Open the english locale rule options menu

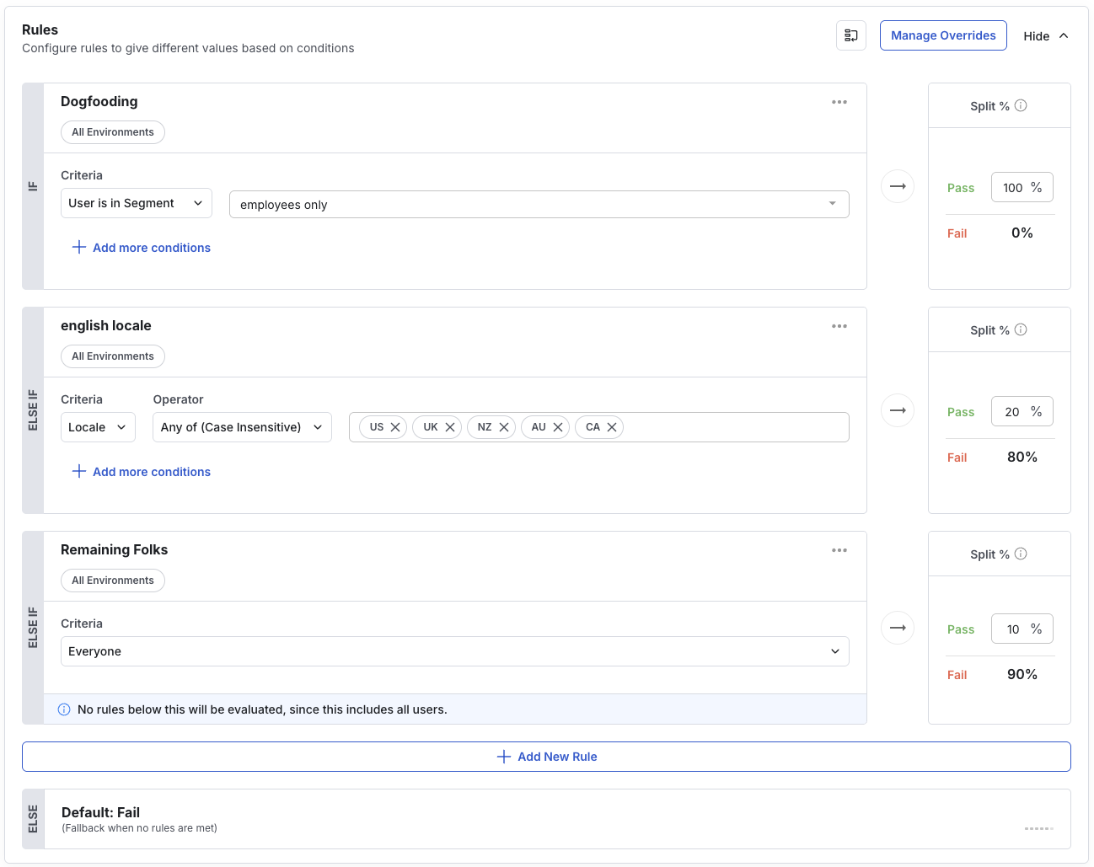(839, 326)
